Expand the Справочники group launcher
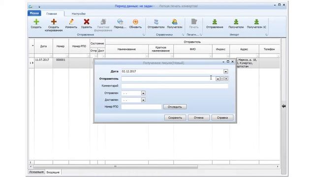Image resolution: width=315 pixels, height=177 pixels. tap(183, 35)
